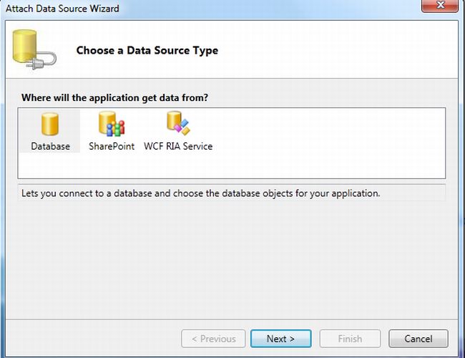Choose the SharePoint data source icon
Screen dimensions: 465x358
click(112, 124)
